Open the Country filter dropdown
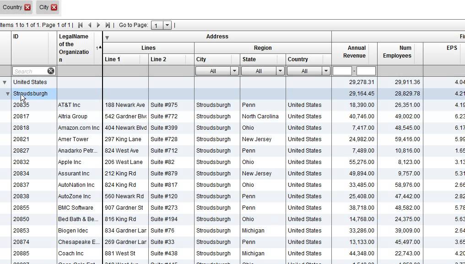The height and width of the screenshot is (264, 465). click(326, 71)
